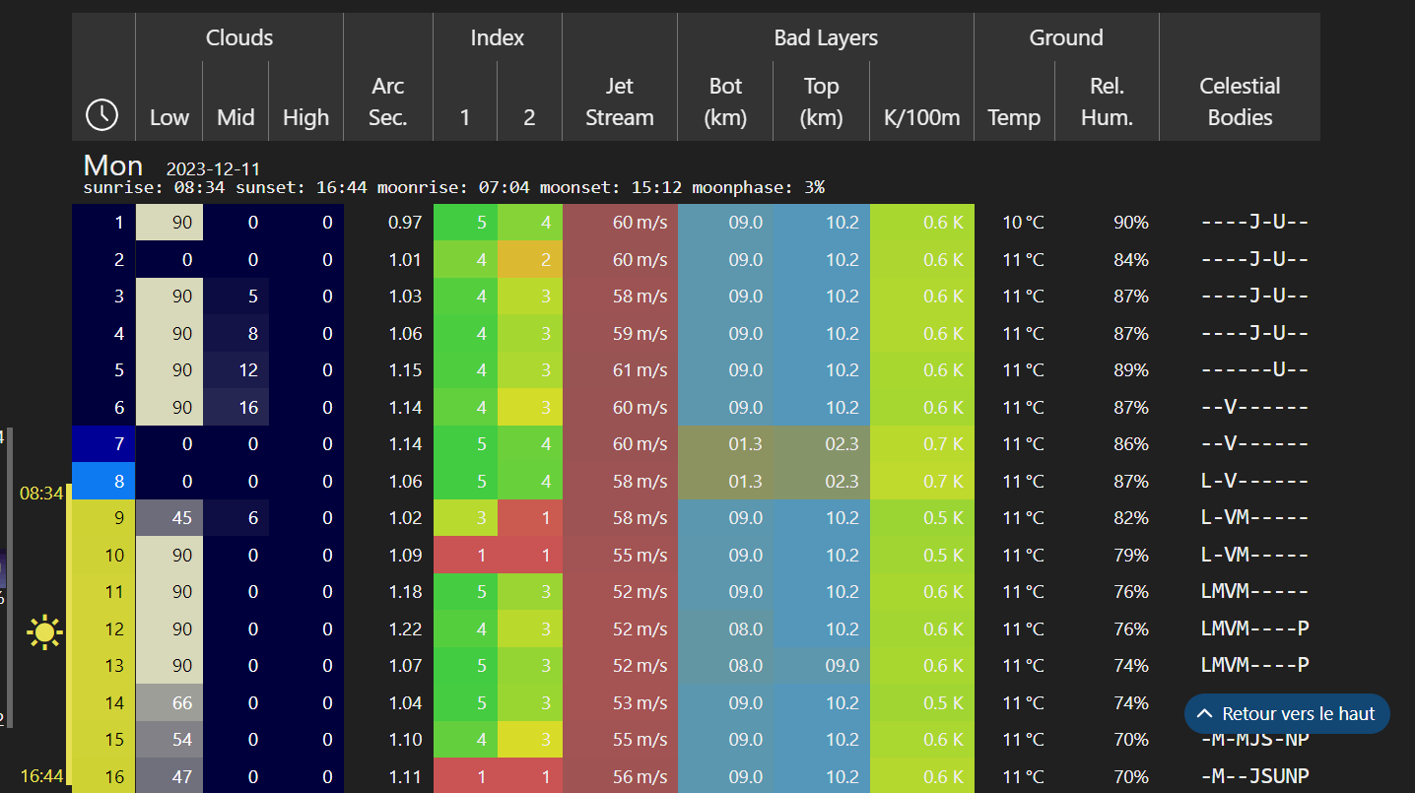1415x793 pixels.
Task: Click the orange Index 2 cell at hour 2
Action: click(529, 260)
